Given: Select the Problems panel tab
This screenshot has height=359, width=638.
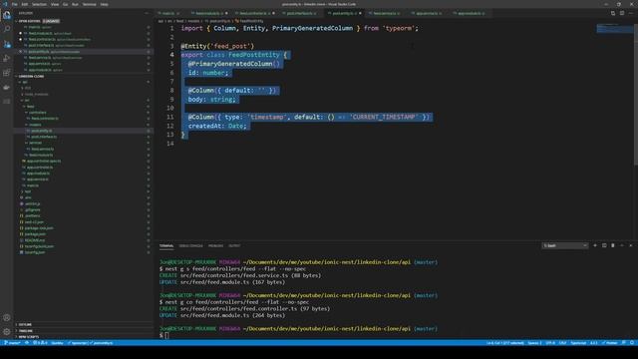Looking at the screenshot, I should 215,246.
